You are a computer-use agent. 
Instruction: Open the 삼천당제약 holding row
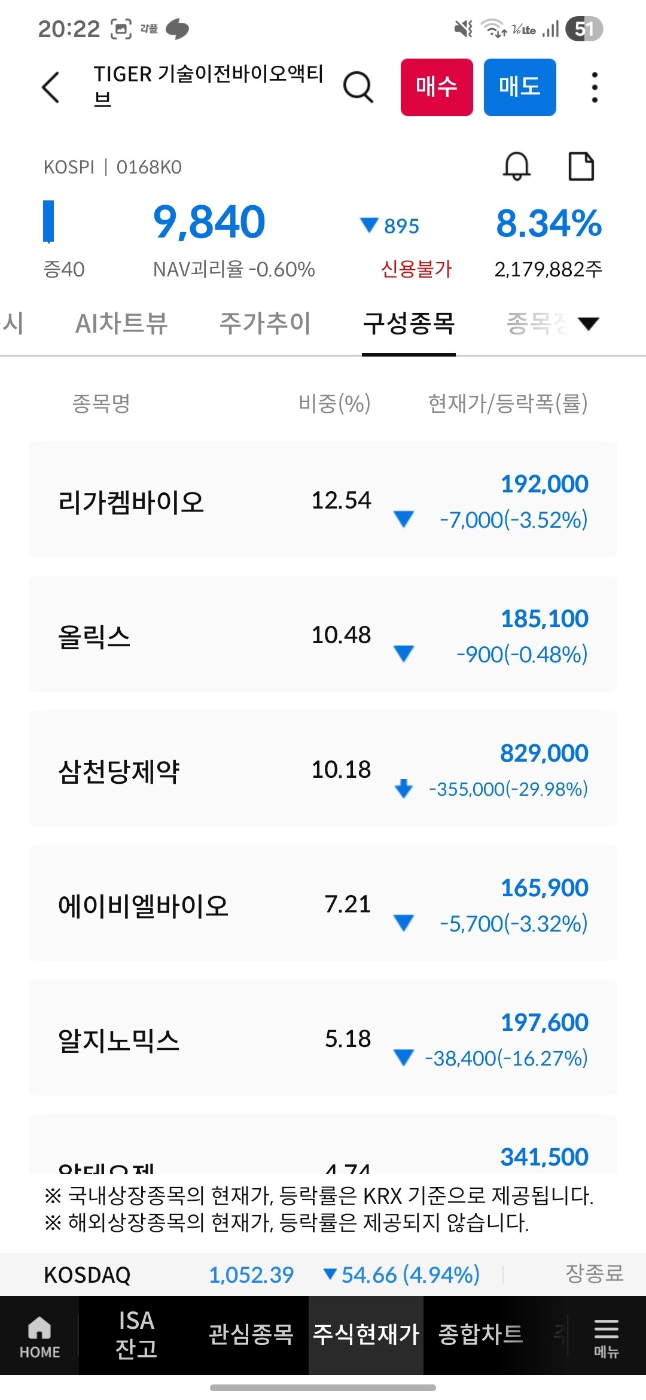323,769
